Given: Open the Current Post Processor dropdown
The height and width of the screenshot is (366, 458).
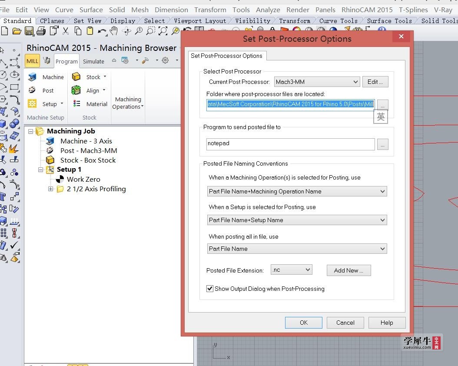Looking at the screenshot, I should (x=317, y=82).
